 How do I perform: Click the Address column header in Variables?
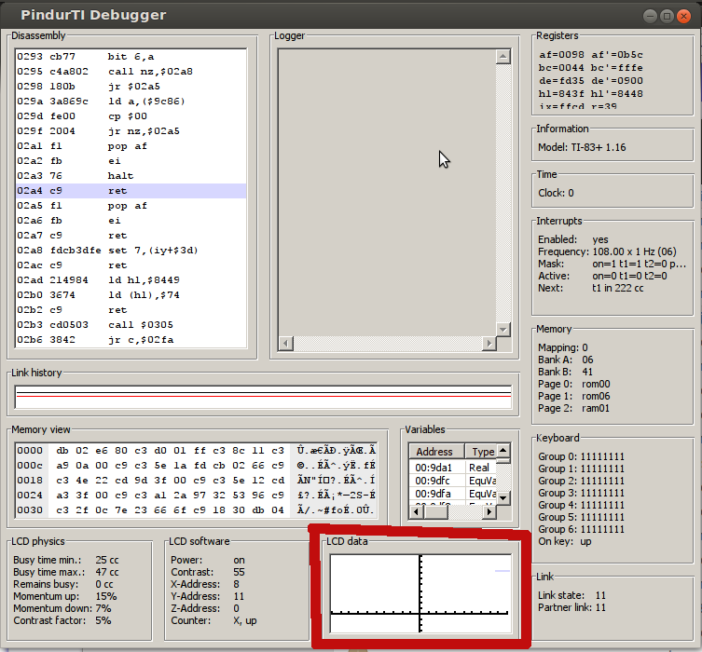pos(436,451)
